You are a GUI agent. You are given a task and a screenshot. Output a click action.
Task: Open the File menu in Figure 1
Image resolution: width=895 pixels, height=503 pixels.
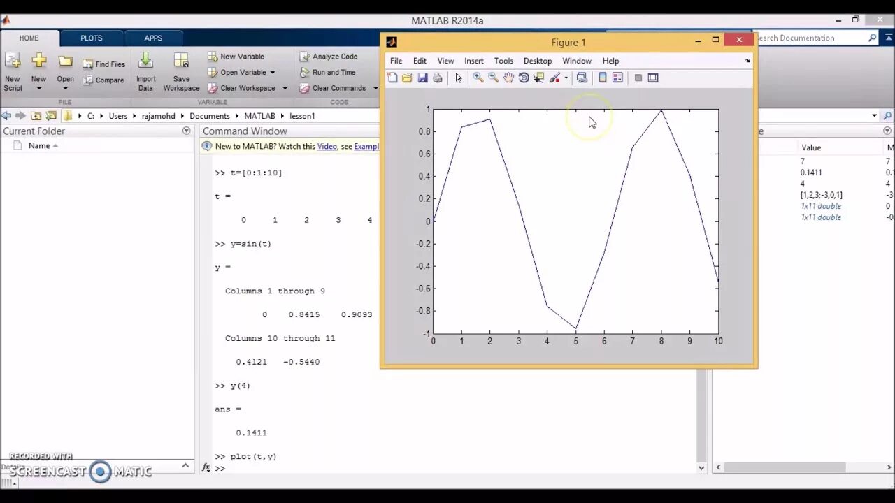pyautogui.click(x=396, y=61)
